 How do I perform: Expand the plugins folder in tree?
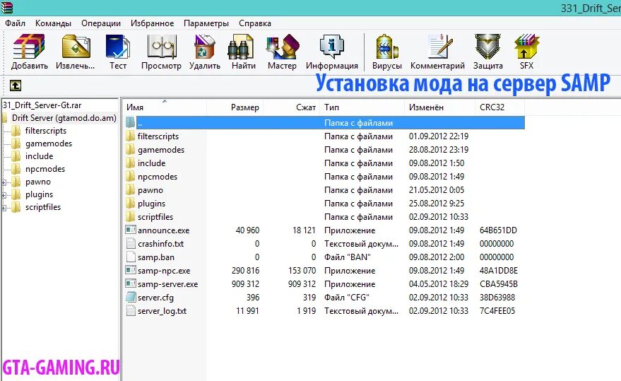4,195
